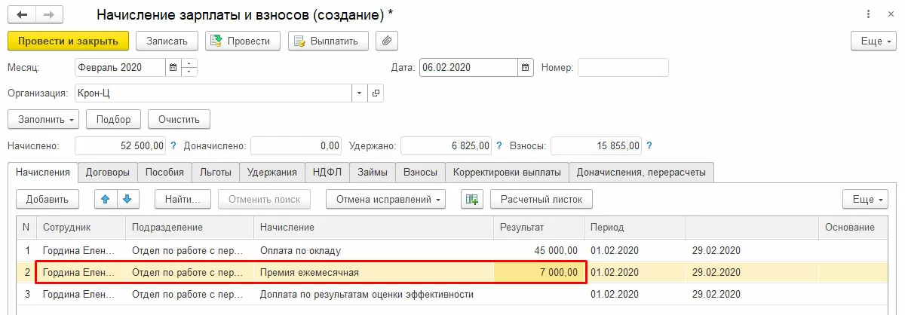Viewport: 905px width, 315px height.
Task: Click the forward navigation arrow
Action: click(x=49, y=14)
